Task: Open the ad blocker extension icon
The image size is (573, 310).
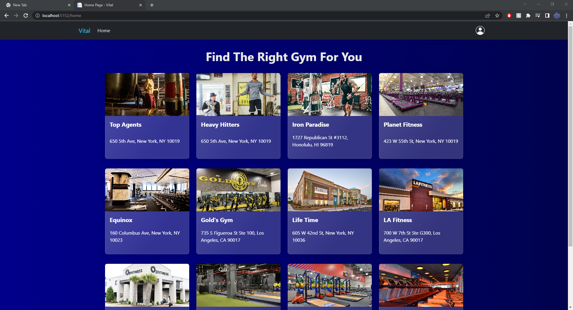Action: [509, 15]
